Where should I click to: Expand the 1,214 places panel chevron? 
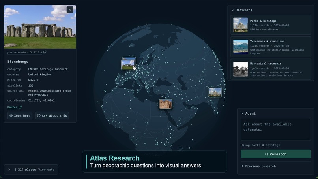tap(9, 170)
